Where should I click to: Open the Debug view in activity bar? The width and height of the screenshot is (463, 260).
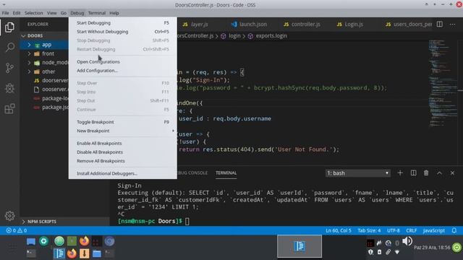[x=9, y=88]
